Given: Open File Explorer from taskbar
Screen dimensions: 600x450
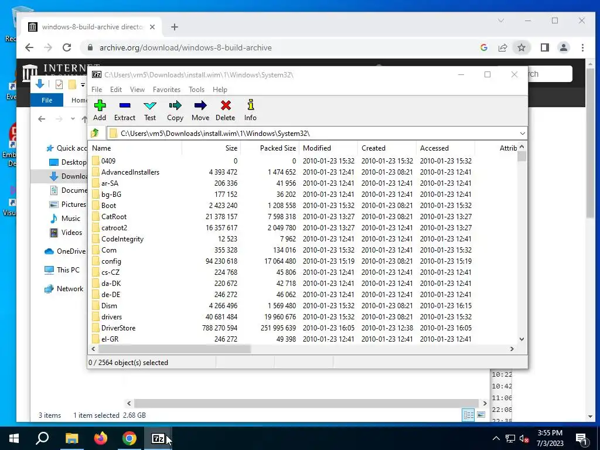Looking at the screenshot, I should coord(71,438).
